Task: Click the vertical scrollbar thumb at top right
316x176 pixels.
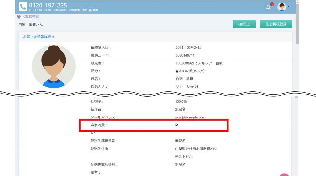Action: pyautogui.click(x=297, y=25)
